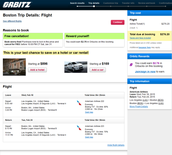Screen dimensions: 172x155
Task: Click the Orbitz logo
Action: tap(17, 5)
